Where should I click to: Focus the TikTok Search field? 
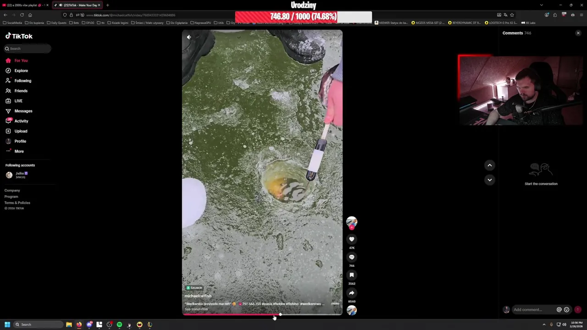28,49
